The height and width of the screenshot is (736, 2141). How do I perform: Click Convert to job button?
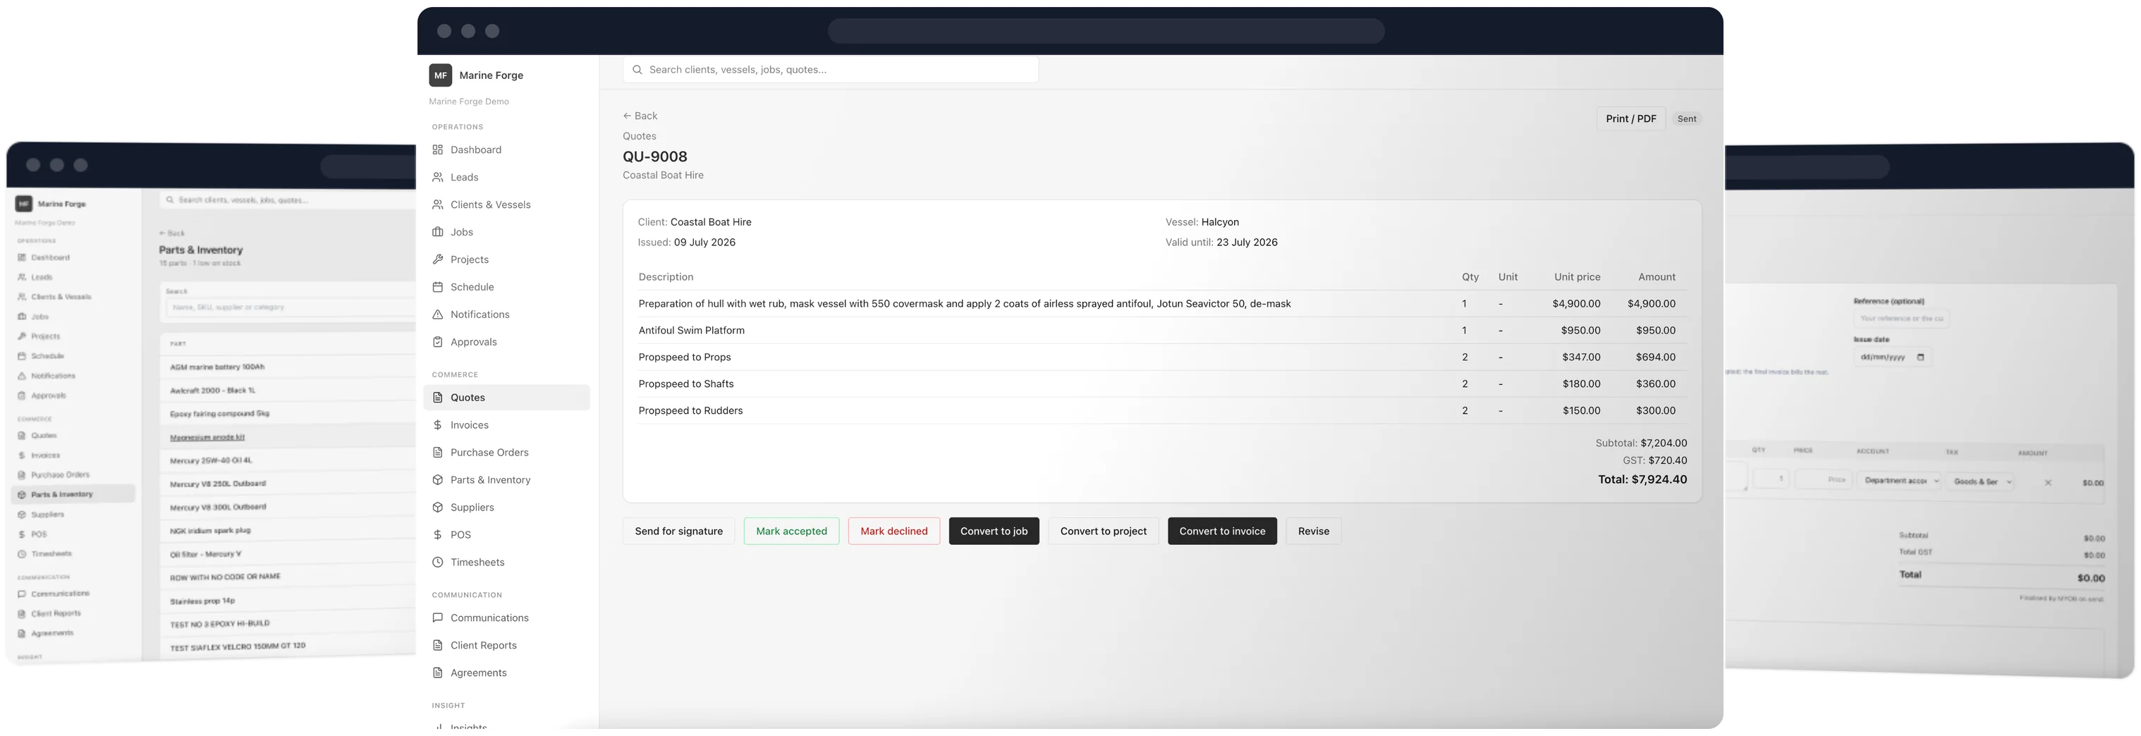coord(993,531)
